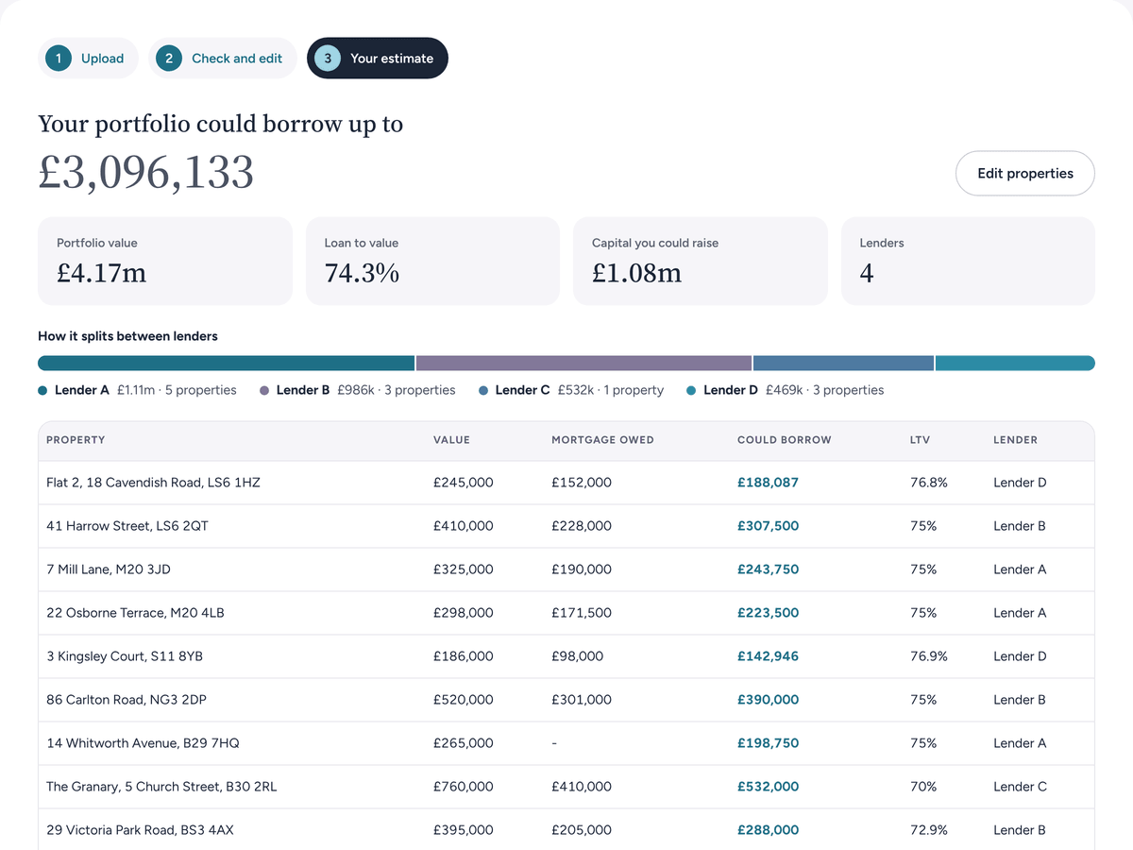
Task: Click the £98,000 mortgage owed cell
Action: pos(578,656)
